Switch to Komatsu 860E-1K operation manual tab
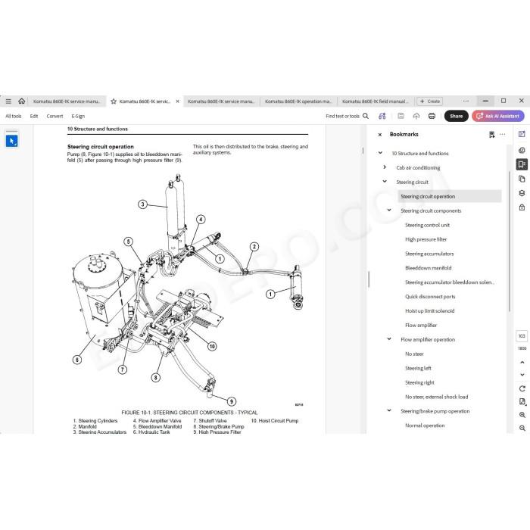 pos(298,101)
